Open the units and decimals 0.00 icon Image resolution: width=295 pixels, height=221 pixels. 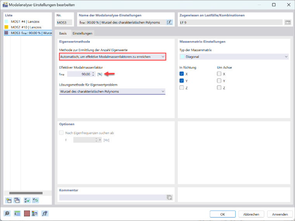click(x=17, y=214)
